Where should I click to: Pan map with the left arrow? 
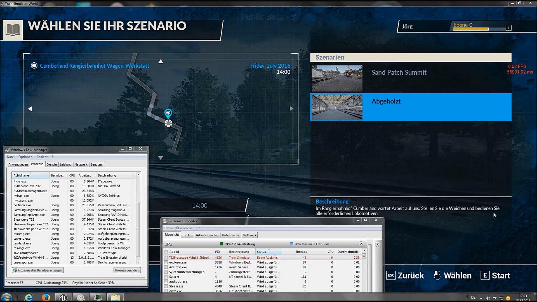click(30, 109)
